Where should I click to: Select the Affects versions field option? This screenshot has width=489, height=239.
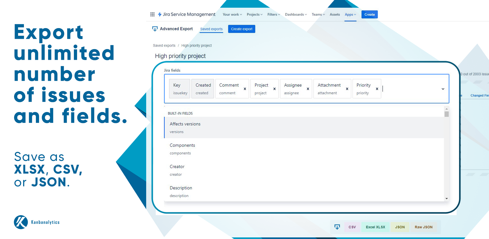304,127
